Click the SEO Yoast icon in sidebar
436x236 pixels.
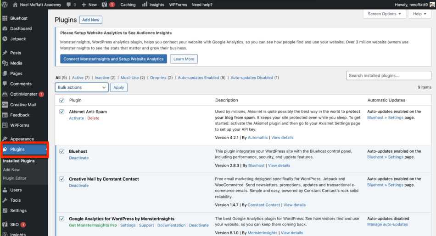pos(5,225)
